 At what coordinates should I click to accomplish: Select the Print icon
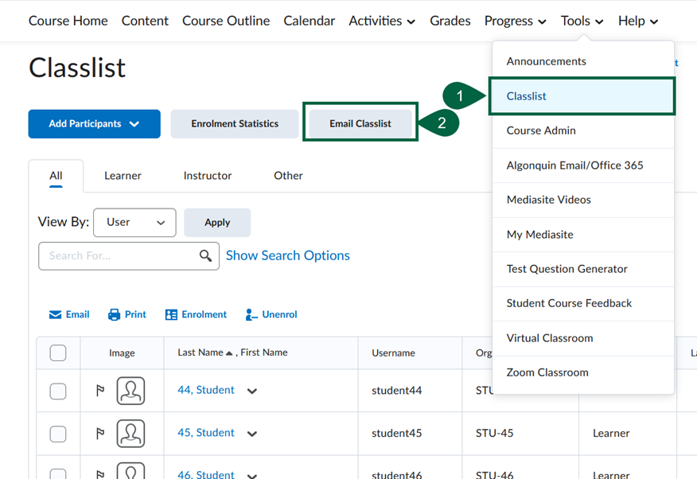pos(127,314)
